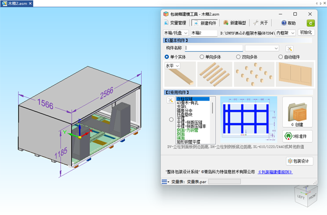This screenshot has width=327, height=215.
Task: Select the 双向多体 radio option
Action: point(247,57)
